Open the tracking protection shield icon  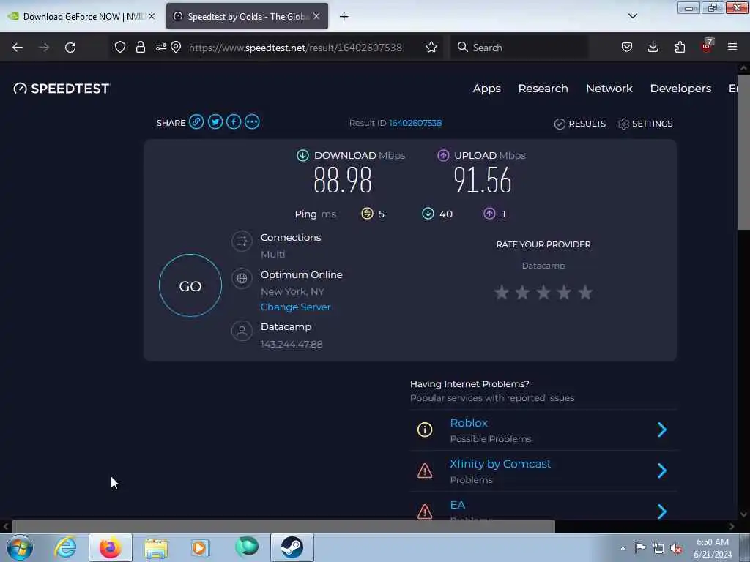click(x=120, y=47)
